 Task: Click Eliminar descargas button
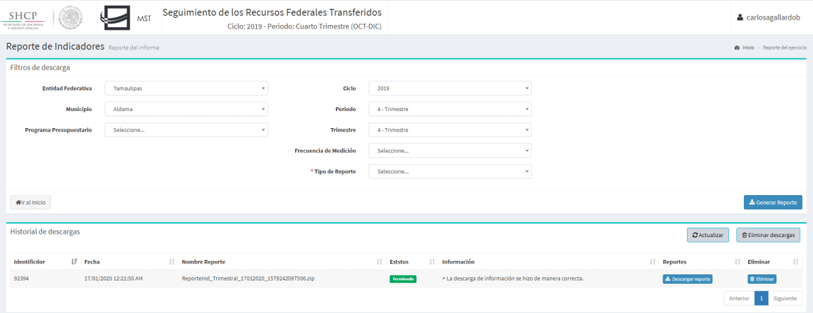[x=768, y=235]
